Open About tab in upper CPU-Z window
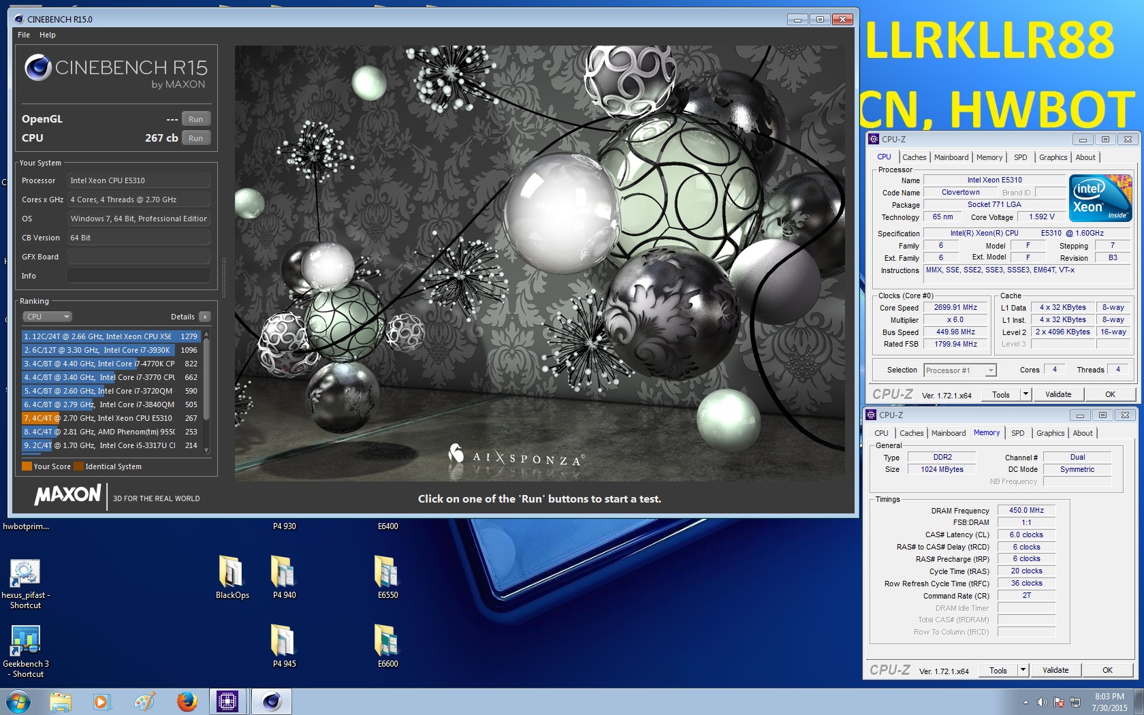The image size is (1144, 715). click(1085, 157)
